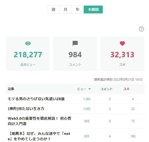Sort table by スキ column header
This screenshot has height=142, width=149.
click(x=126, y=89)
